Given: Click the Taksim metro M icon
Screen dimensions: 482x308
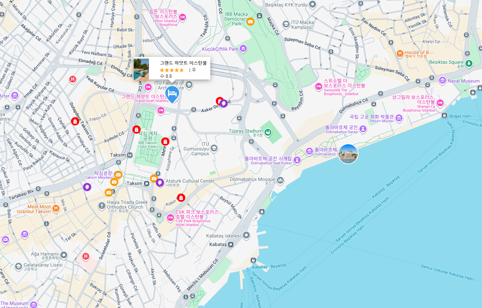Looking at the screenshot, I should [x=130, y=155].
